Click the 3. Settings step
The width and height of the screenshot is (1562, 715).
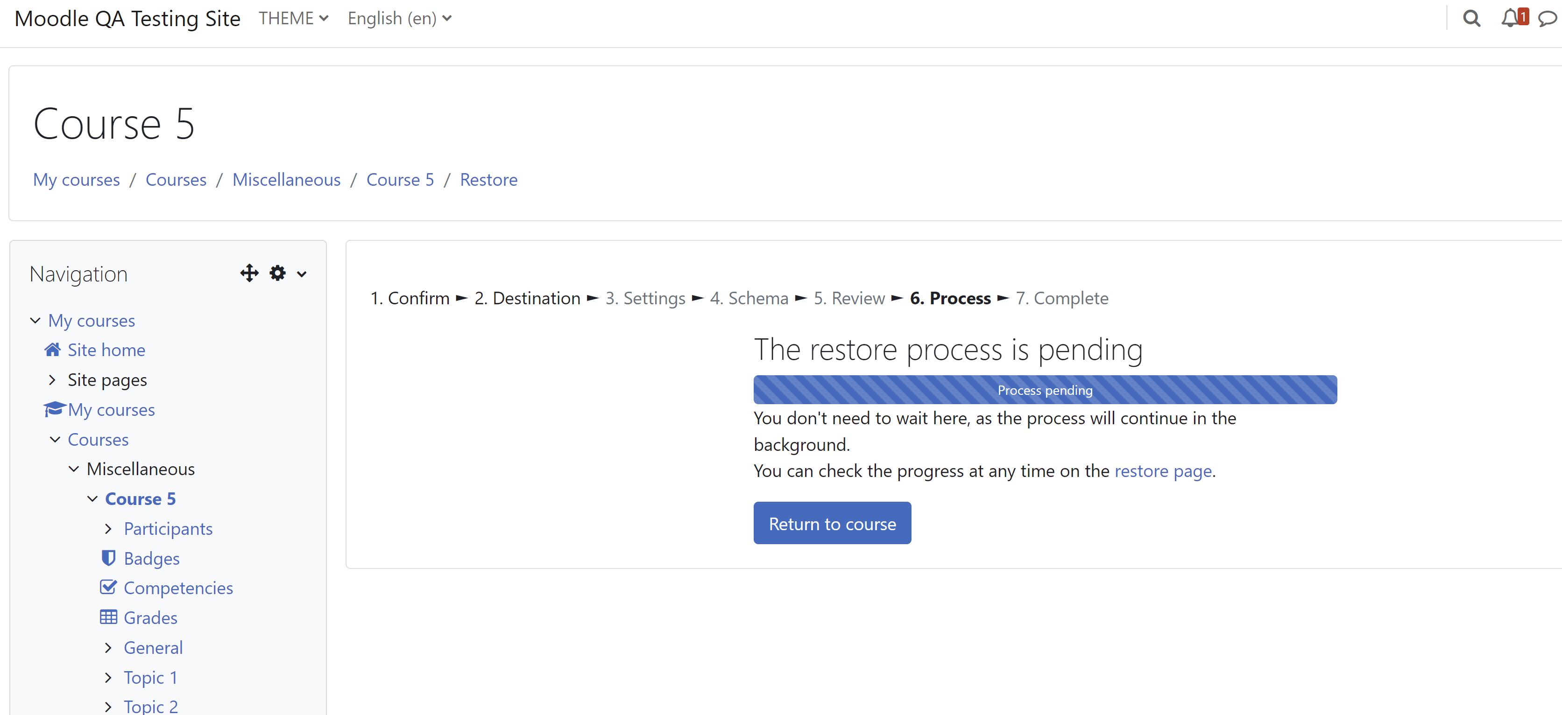click(645, 298)
